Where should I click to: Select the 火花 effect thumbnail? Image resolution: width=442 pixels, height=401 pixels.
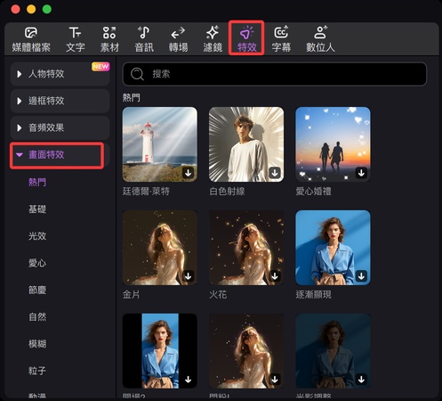pos(246,248)
